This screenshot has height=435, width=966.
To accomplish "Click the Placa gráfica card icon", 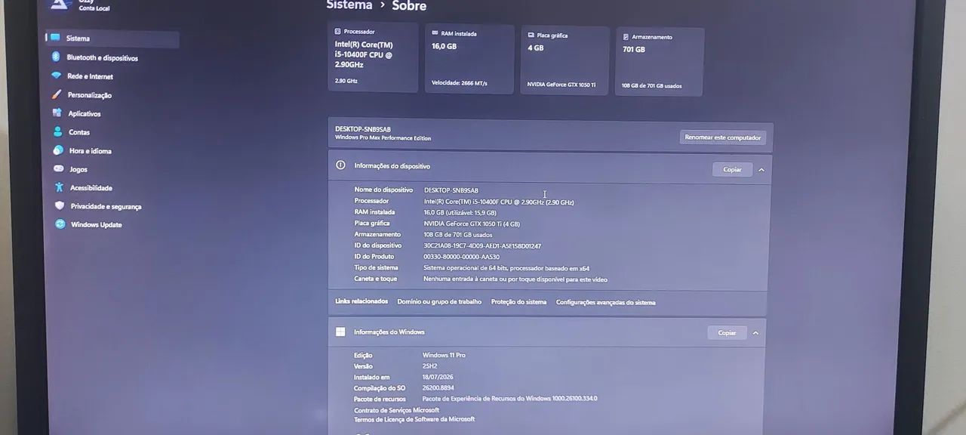I will [531, 35].
